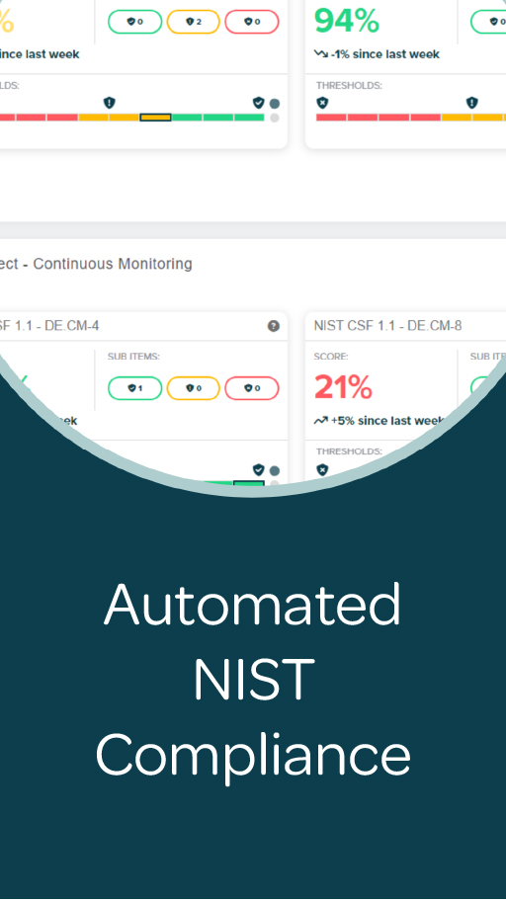The height and width of the screenshot is (900, 506).
Task: Click the 21% score value
Action: click(x=343, y=388)
